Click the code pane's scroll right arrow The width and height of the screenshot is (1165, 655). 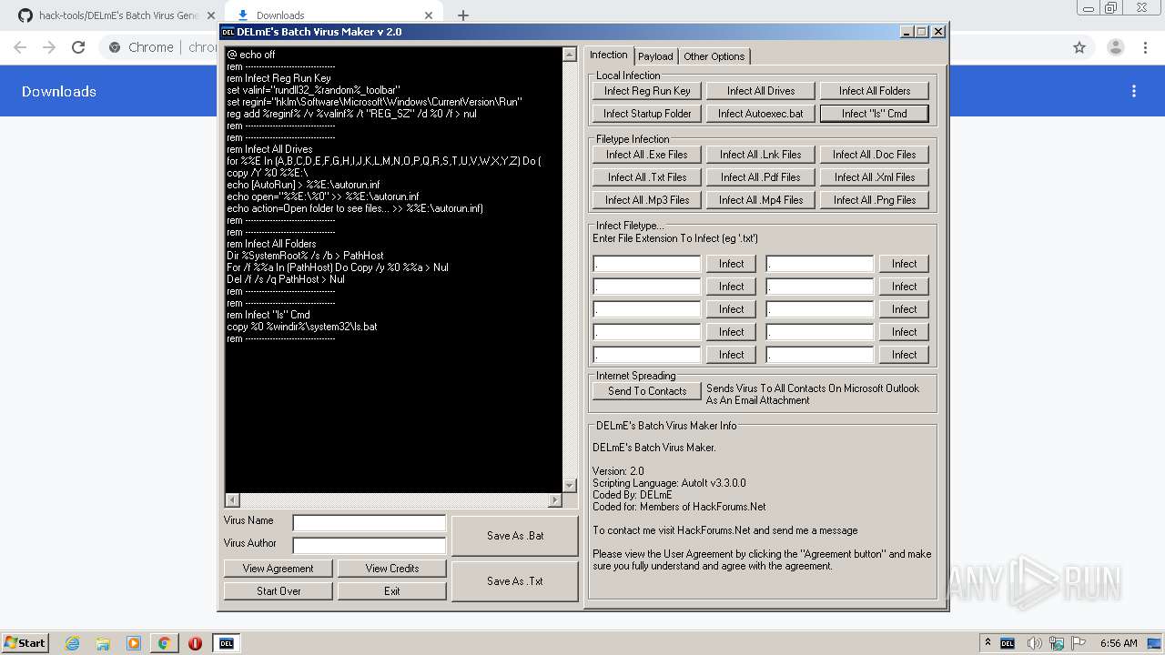point(555,500)
